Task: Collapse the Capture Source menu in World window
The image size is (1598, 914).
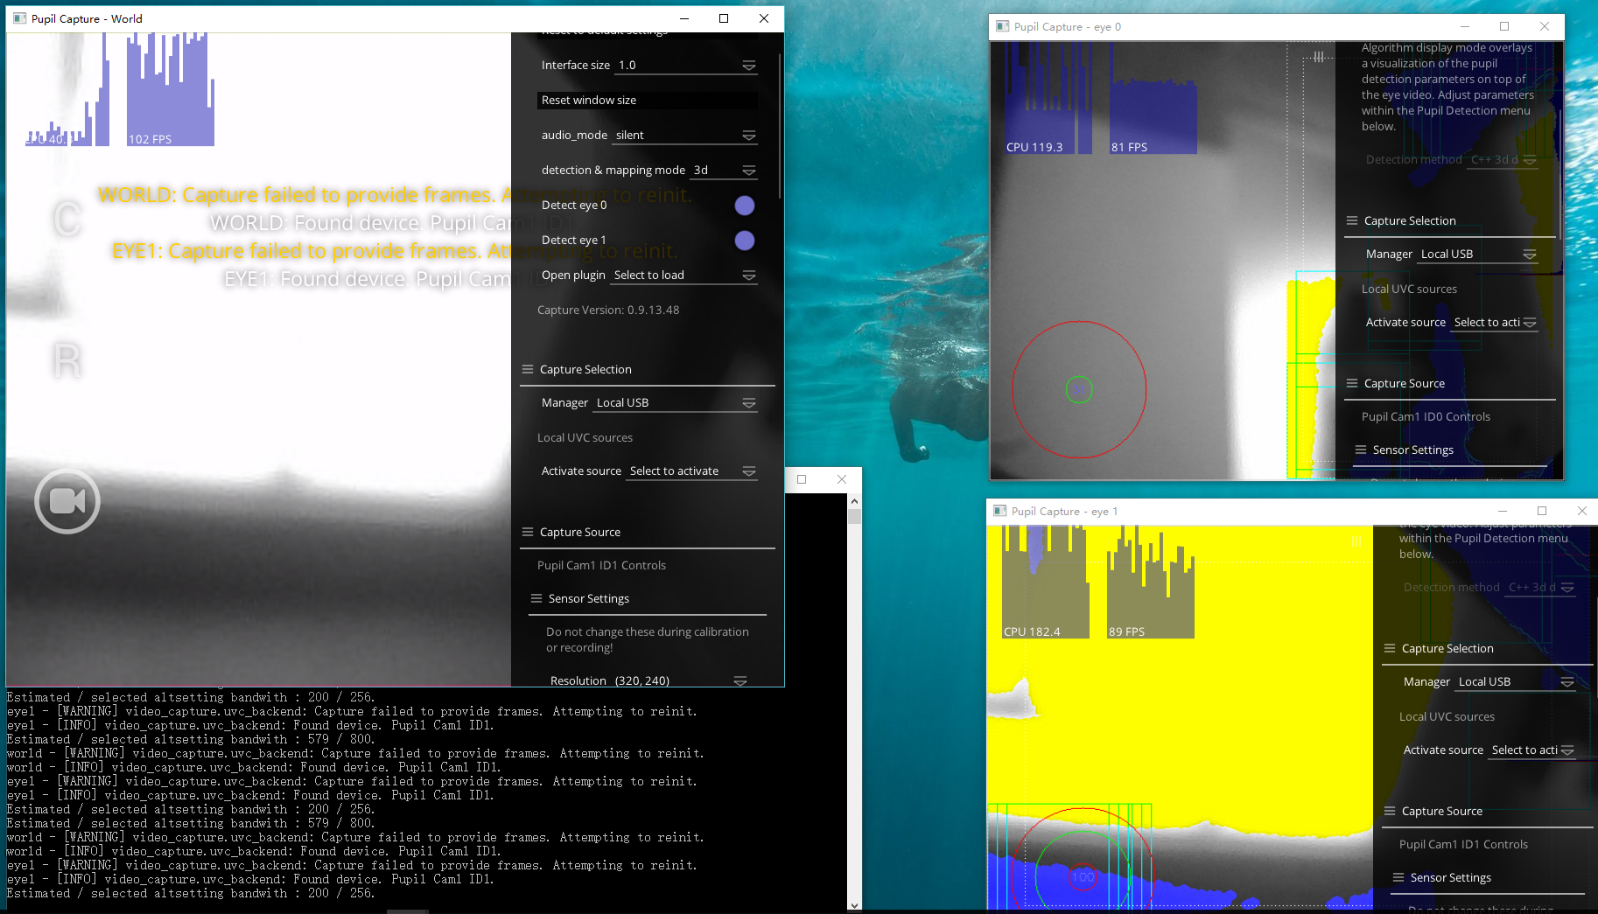Action: click(x=580, y=532)
